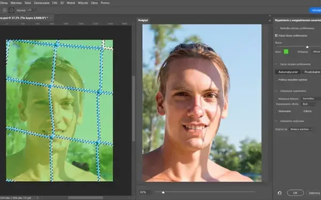321x200 pixels.
Task: Toggle the Pokaż obszar próbkowania checkbox
Action: (x=276, y=36)
